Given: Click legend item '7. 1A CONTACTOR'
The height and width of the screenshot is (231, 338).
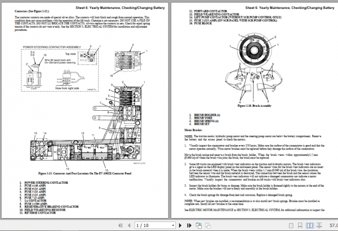Looking at the screenshot, I should pos(33,201).
